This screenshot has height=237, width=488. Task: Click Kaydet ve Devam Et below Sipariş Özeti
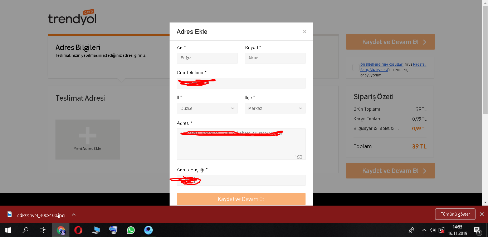pyautogui.click(x=390, y=171)
